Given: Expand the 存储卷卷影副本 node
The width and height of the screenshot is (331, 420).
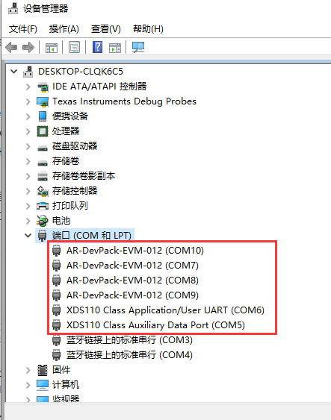Looking at the screenshot, I should pyautogui.click(x=28, y=176).
